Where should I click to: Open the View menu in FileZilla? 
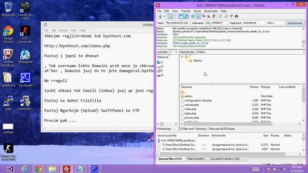[x=175, y=11]
